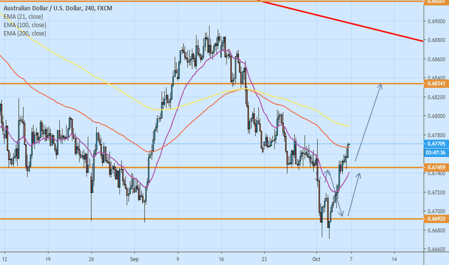Viewport: 449px width, 265px height.
Task: Click the 19 date label on time axis
Action: [48, 259]
